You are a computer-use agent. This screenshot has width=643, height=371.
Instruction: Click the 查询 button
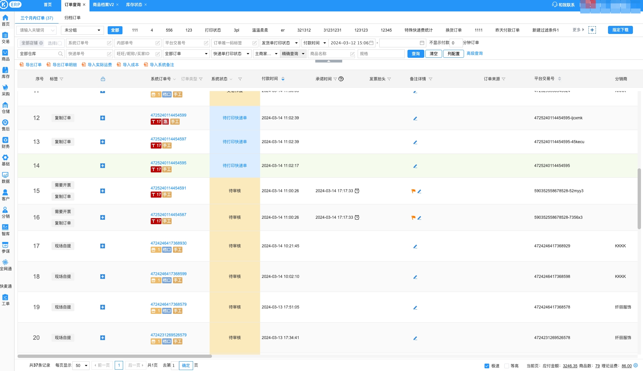416,54
